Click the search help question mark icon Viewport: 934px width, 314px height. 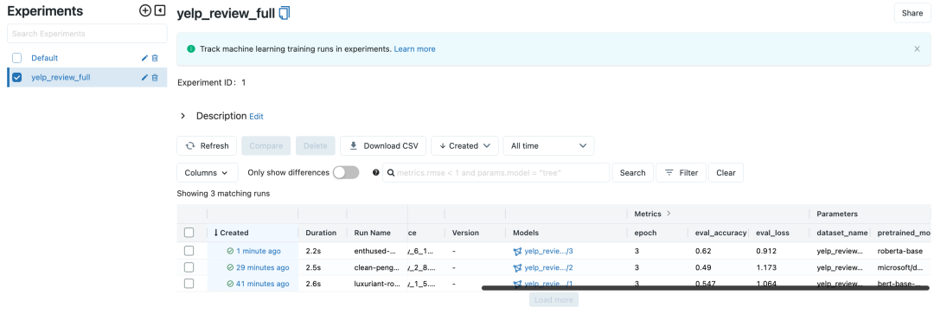tap(375, 173)
